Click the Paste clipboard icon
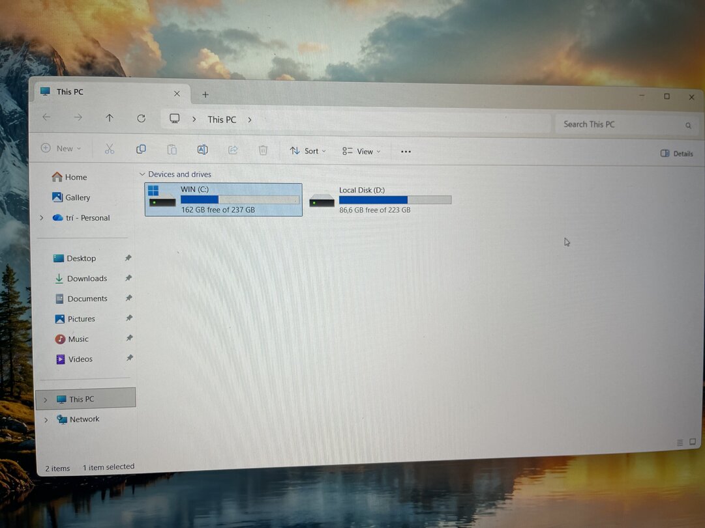The height and width of the screenshot is (528, 705). click(x=172, y=149)
